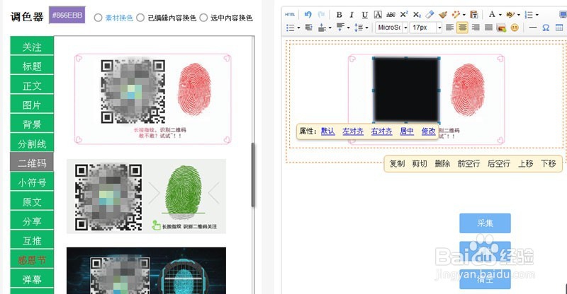Expand the auto typeset options arrow
Viewport: 567px width, 294px height.
pos(464,15)
